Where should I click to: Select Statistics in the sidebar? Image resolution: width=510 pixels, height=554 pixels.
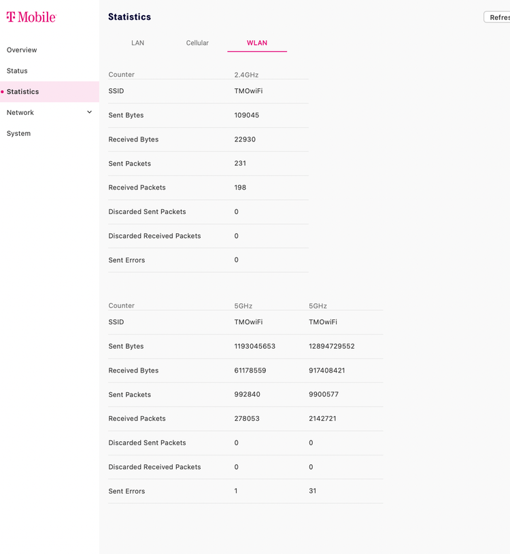[50, 92]
